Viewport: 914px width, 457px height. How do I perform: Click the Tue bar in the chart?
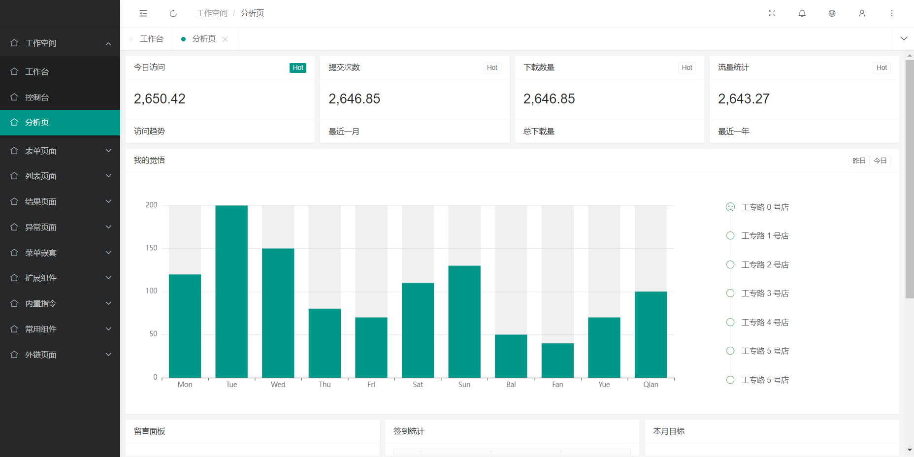[x=231, y=292]
